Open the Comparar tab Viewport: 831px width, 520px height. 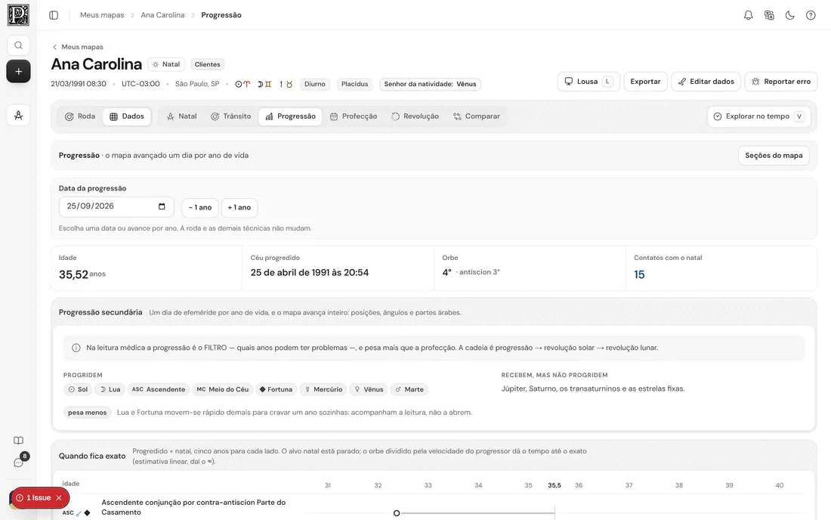point(477,116)
